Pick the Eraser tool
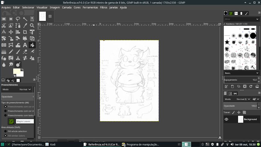Image resolution: width=261 pixels, height=147 pixels. (x=25, y=51)
